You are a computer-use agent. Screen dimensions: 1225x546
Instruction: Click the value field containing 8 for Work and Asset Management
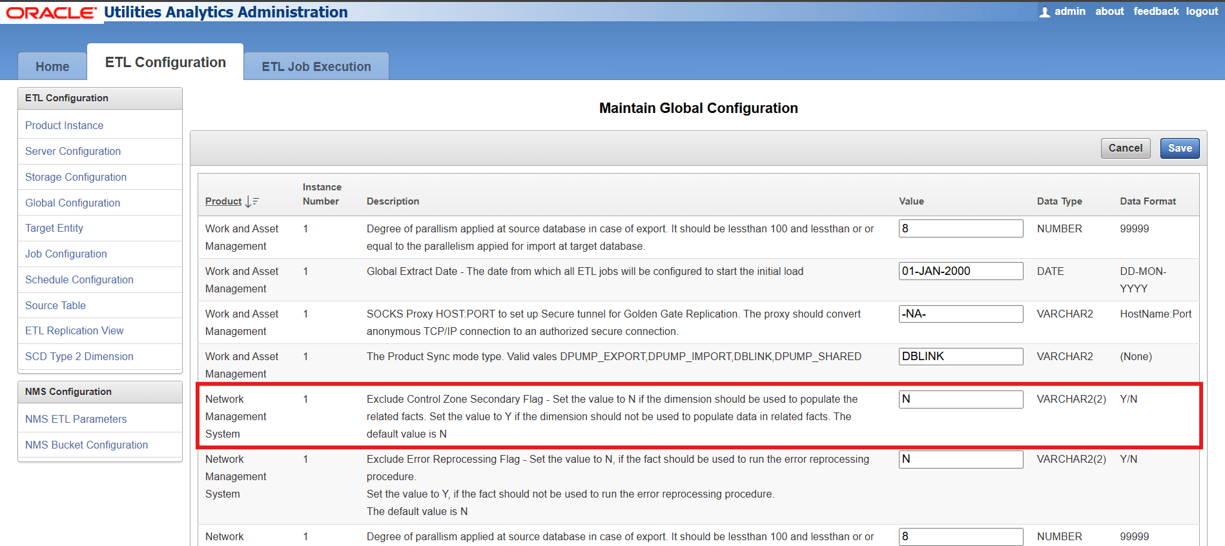click(961, 228)
